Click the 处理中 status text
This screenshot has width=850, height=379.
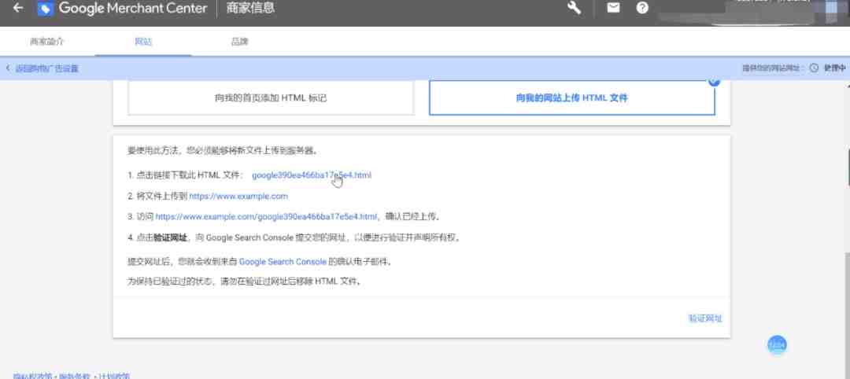[x=834, y=68]
